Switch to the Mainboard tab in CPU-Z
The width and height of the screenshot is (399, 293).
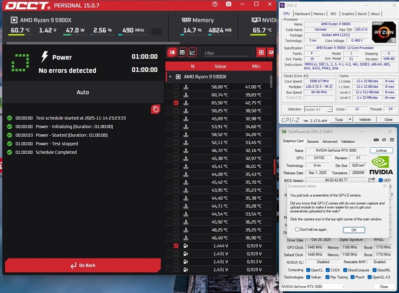pyautogui.click(x=302, y=14)
